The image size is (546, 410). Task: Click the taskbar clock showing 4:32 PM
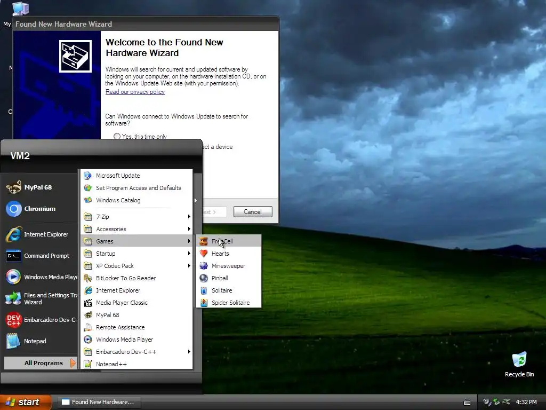point(526,402)
